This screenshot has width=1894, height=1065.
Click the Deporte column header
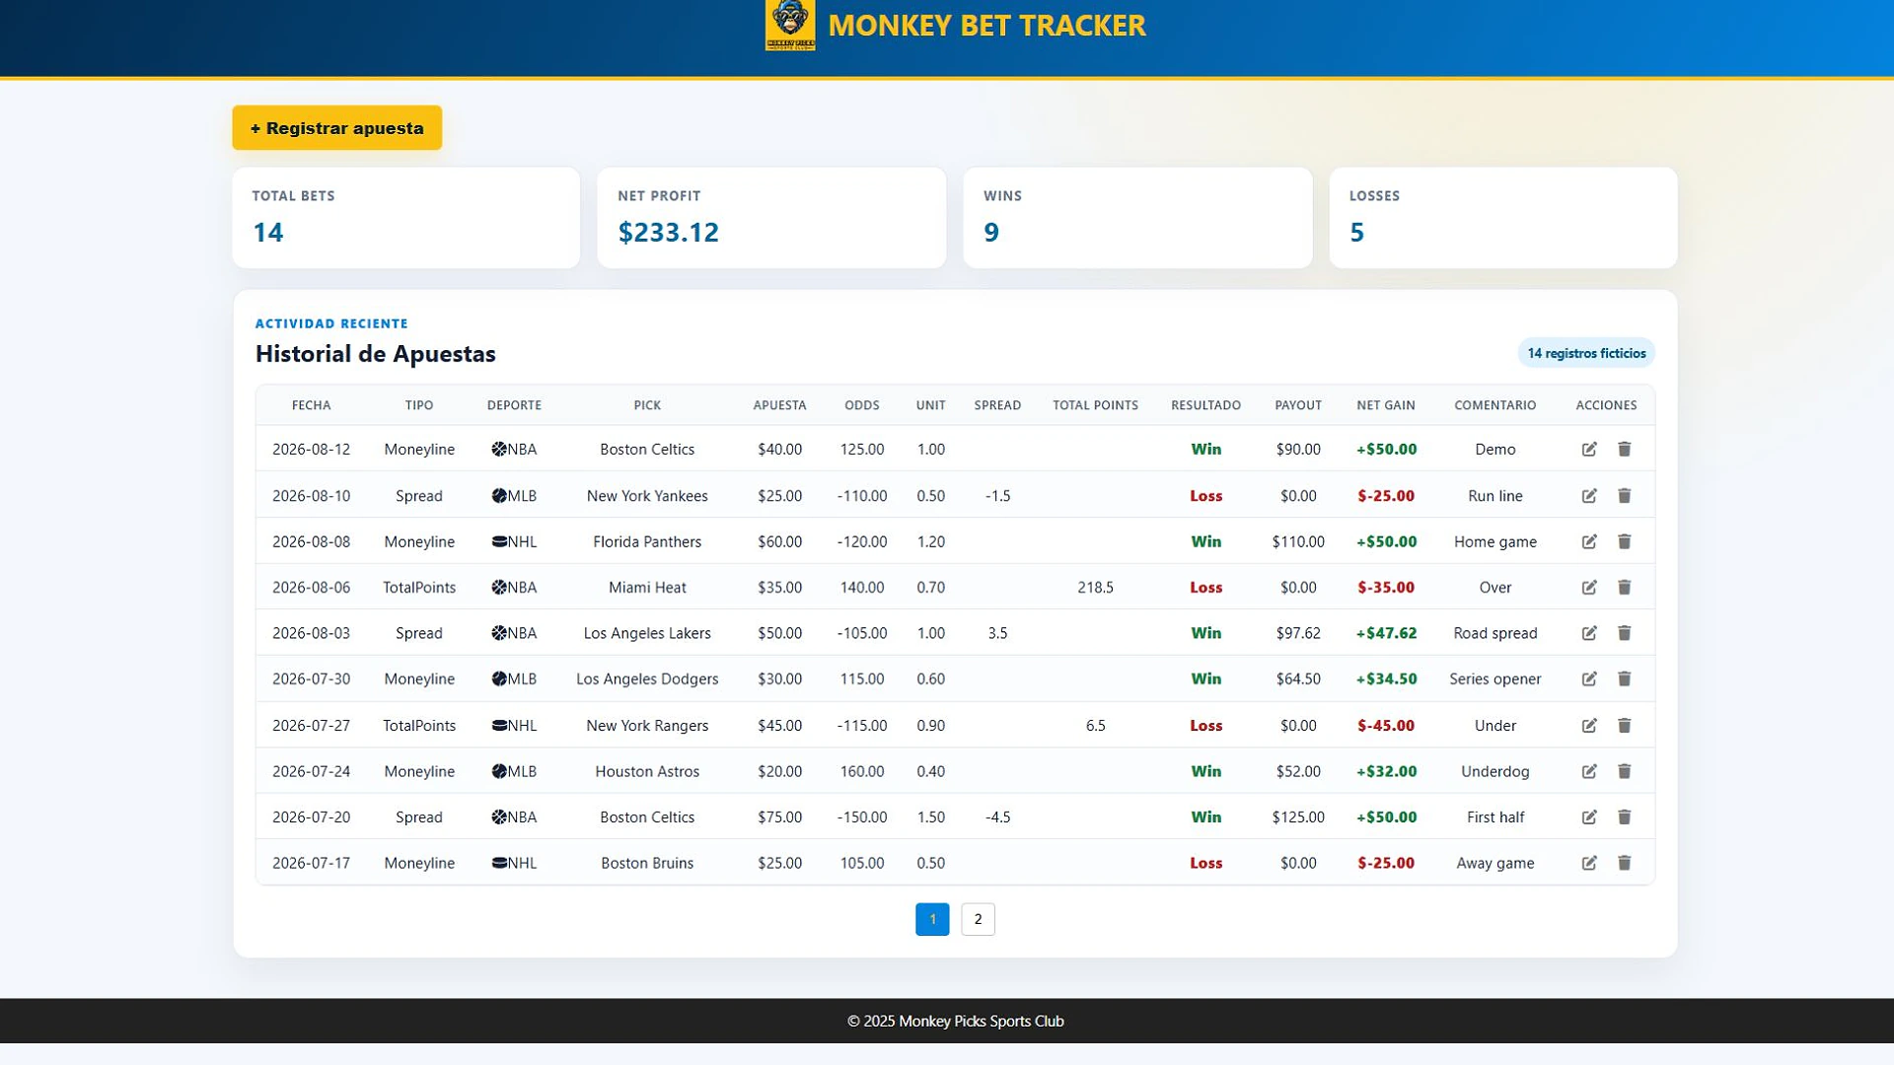(x=514, y=405)
